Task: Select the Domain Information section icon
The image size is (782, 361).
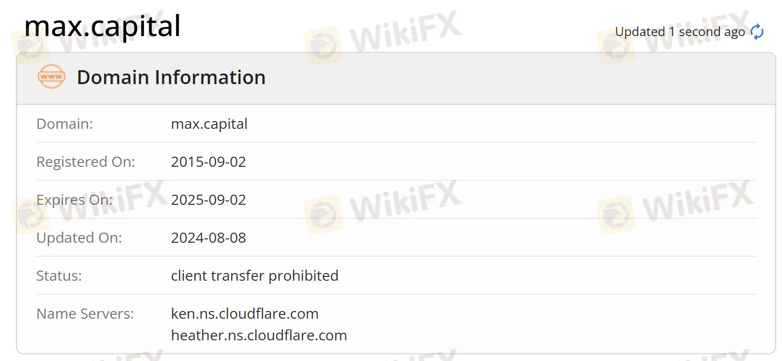Action: (51, 76)
